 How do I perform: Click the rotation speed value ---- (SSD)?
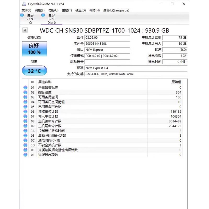175,50
